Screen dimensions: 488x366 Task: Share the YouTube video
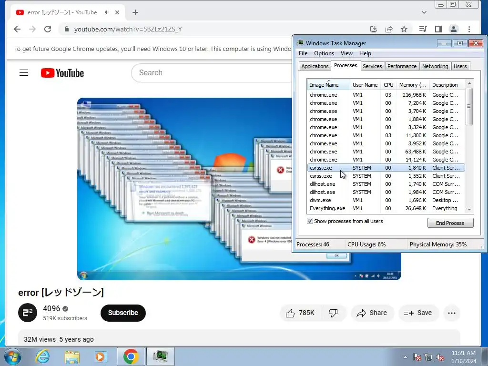coord(372,313)
